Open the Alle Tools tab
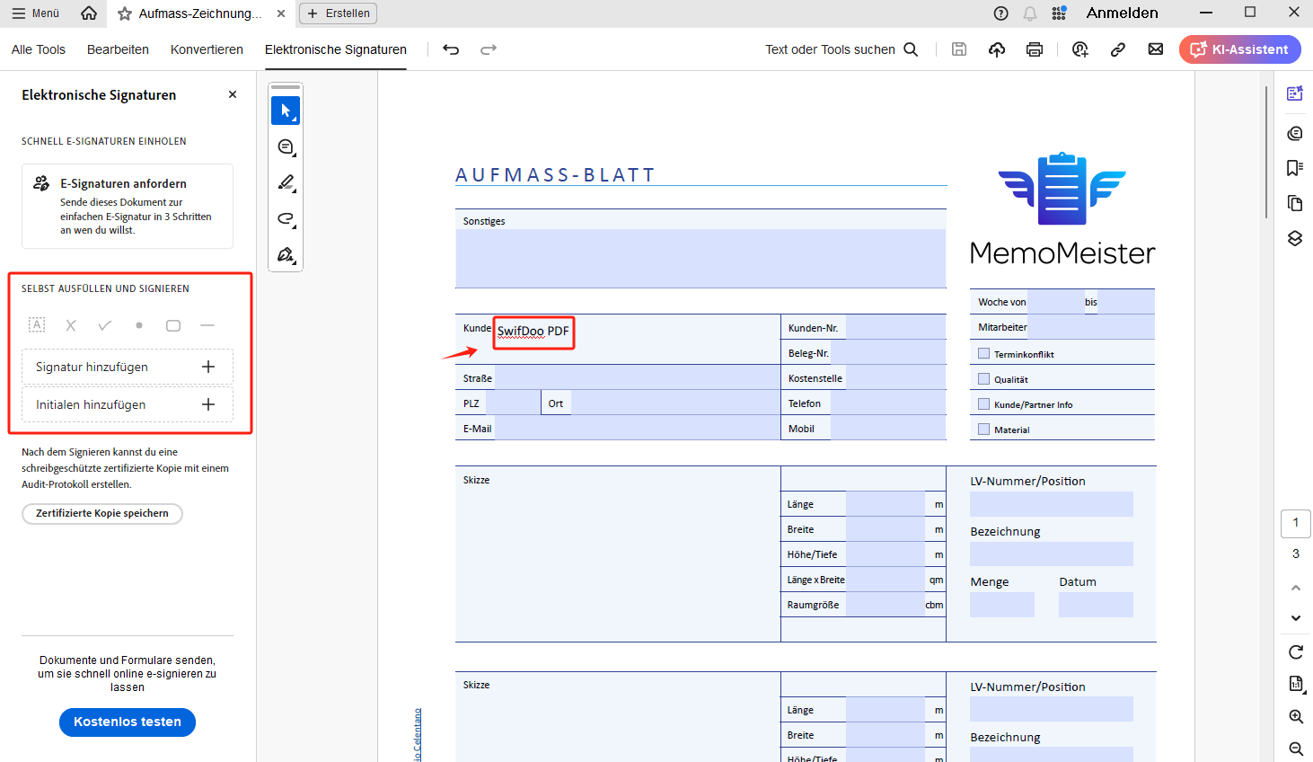 tap(39, 49)
